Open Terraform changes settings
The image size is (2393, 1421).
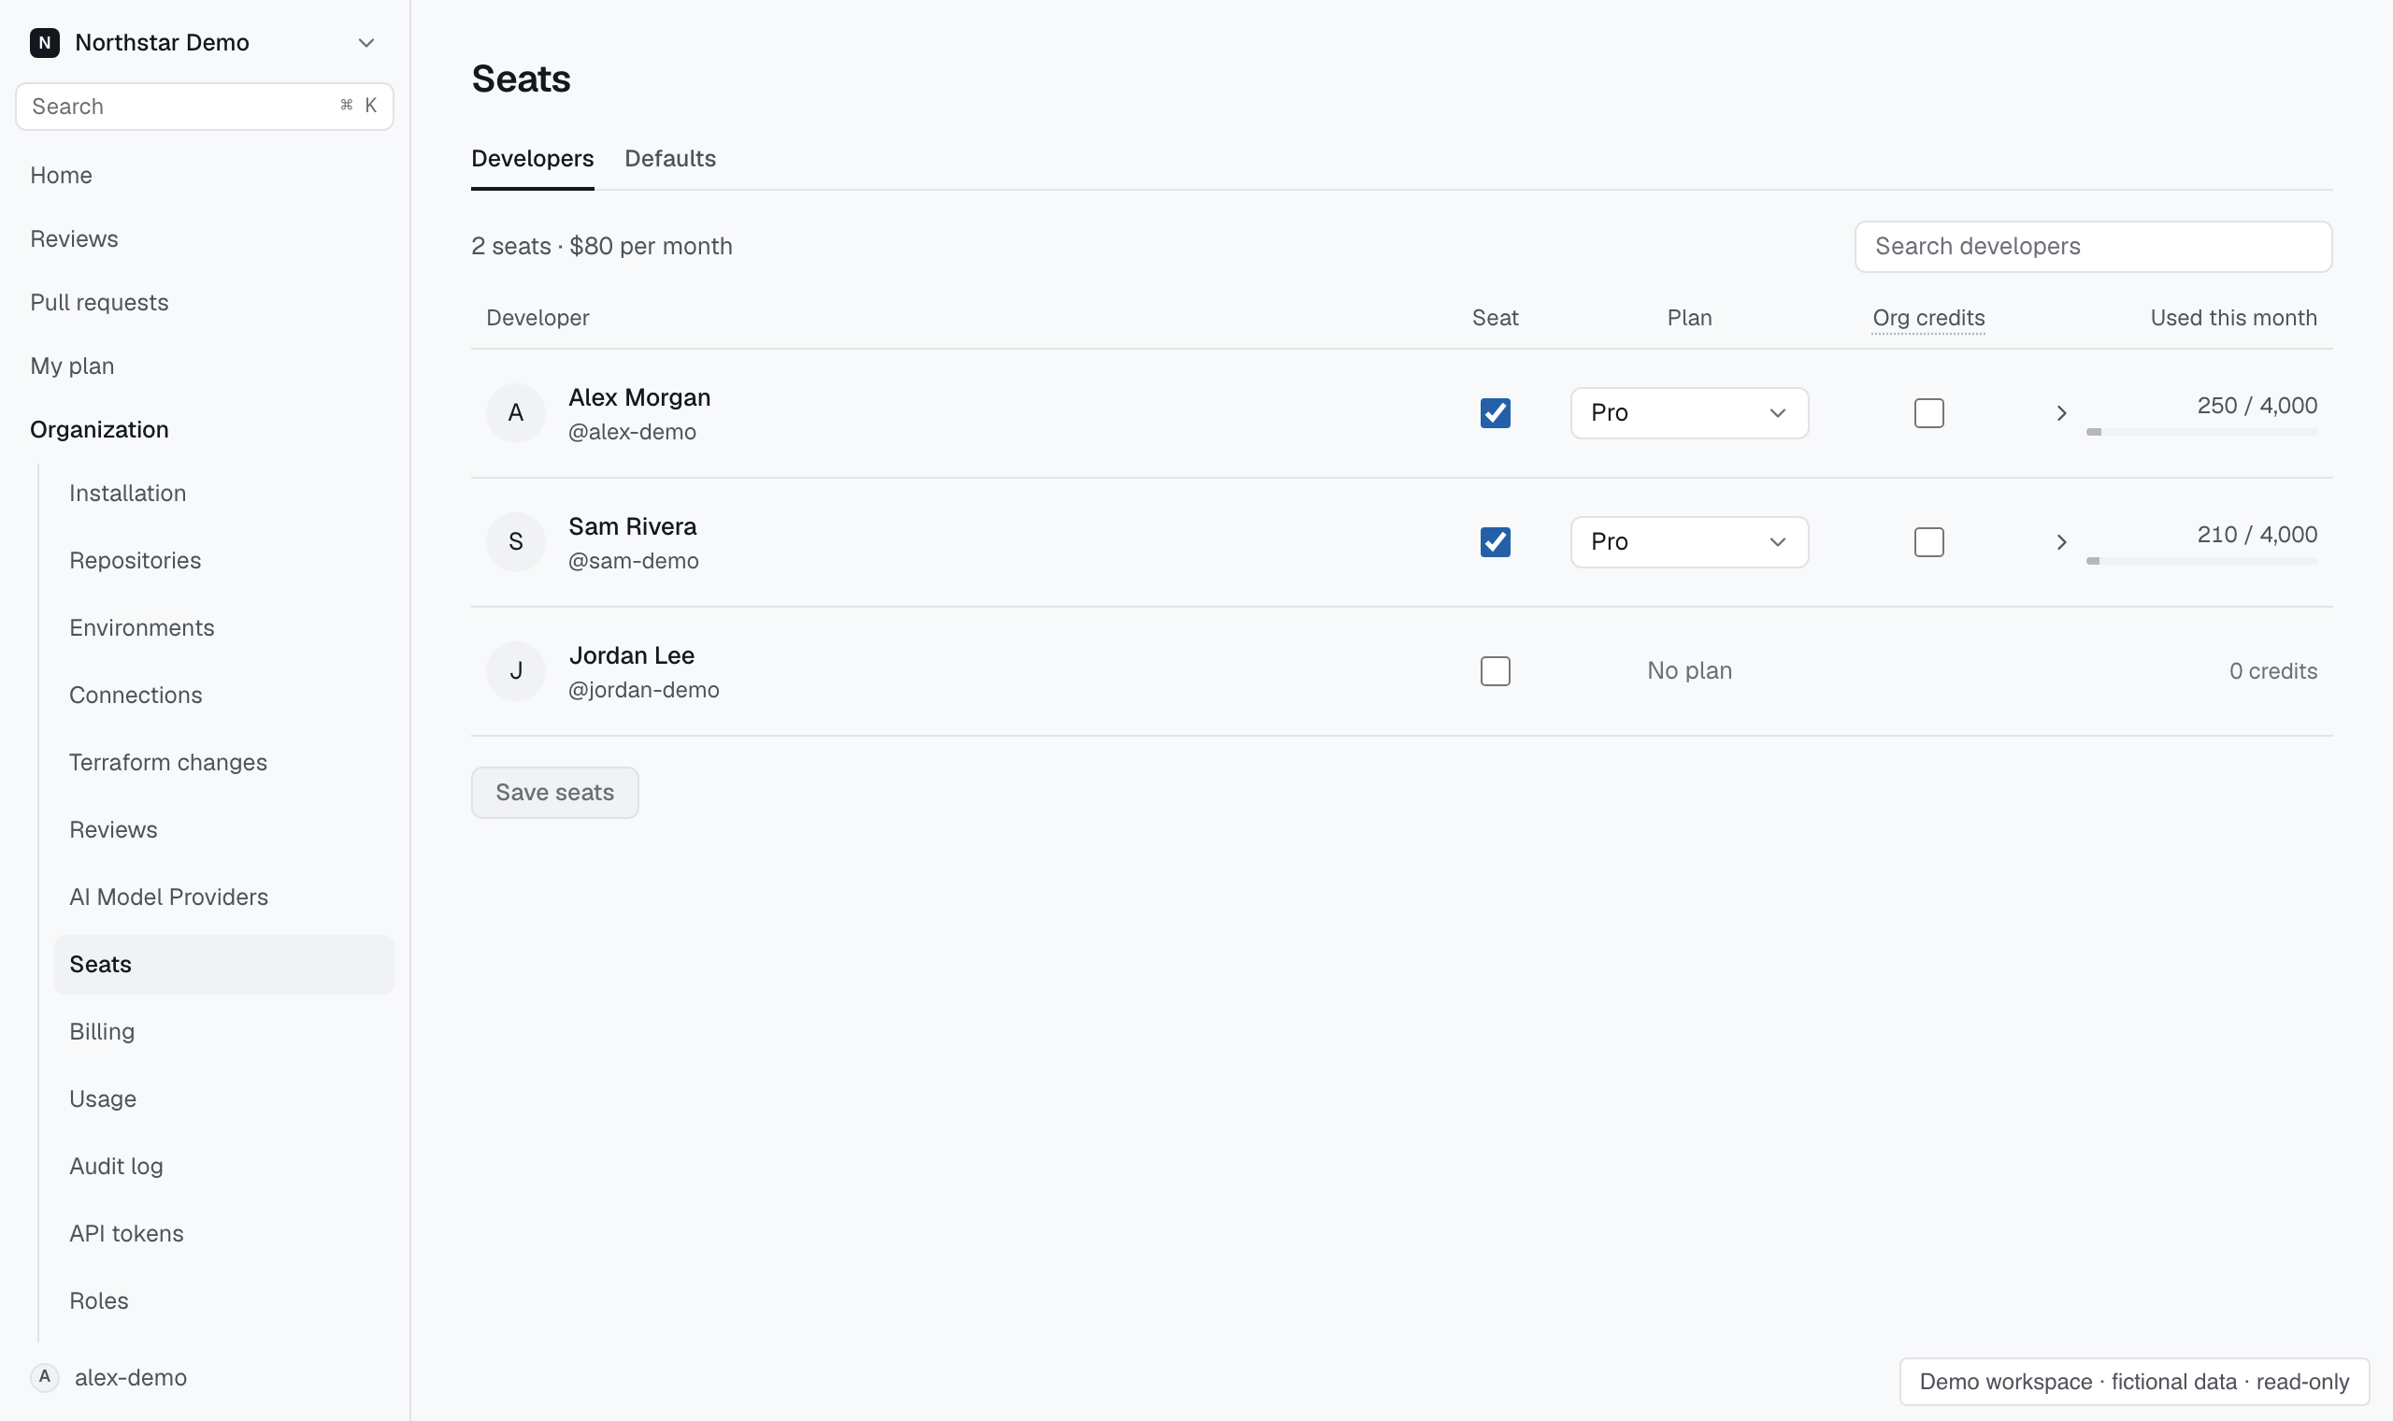point(168,762)
